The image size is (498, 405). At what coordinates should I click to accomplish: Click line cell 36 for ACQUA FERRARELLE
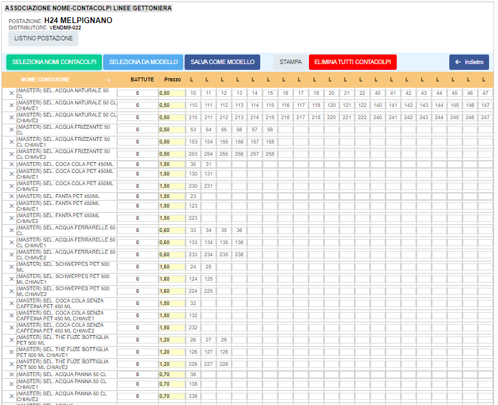(x=239, y=230)
